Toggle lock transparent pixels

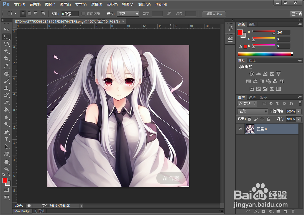(x=250, y=119)
